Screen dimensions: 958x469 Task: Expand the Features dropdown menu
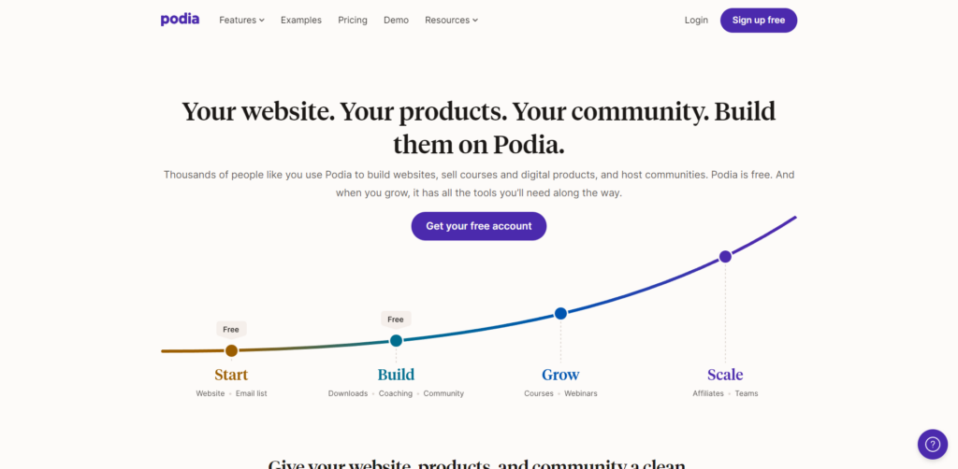[242, 21]
